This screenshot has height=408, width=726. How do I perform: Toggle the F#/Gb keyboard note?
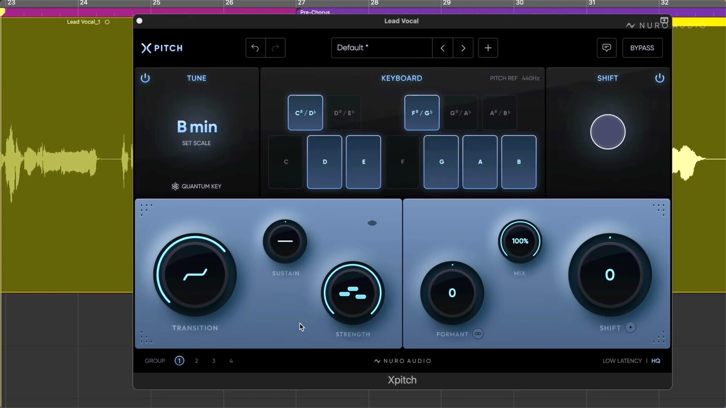(422, 113)
